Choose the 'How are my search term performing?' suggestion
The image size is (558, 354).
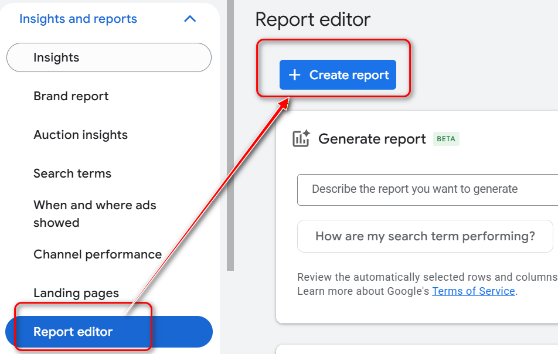pyautogui.click(x=425, y=236)
